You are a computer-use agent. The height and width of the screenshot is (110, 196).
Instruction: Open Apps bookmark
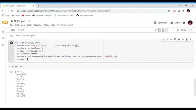click(6, 16)
